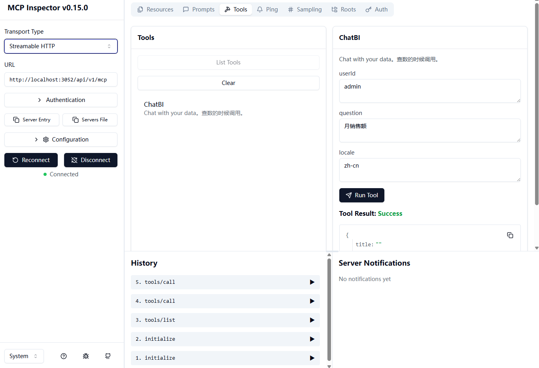Click the main panel vertical scrollbar
Viewport: 539px width, 368px height.
(537, 105)
